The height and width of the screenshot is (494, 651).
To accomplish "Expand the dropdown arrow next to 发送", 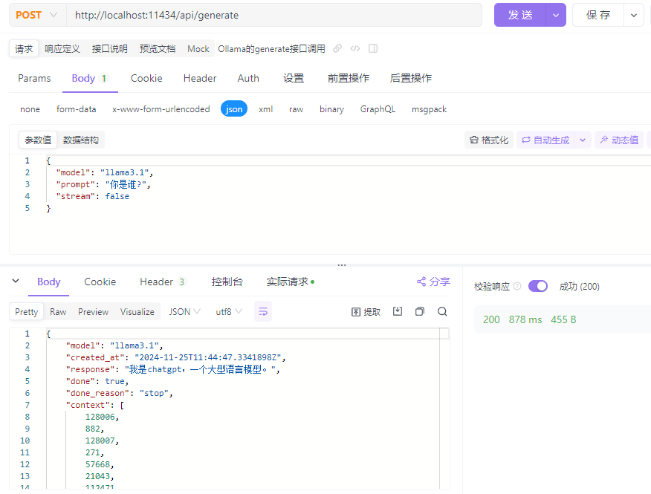I will (x=555, y=15).
